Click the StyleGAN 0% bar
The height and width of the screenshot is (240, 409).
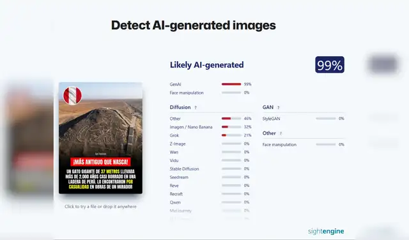click(326, 118)
